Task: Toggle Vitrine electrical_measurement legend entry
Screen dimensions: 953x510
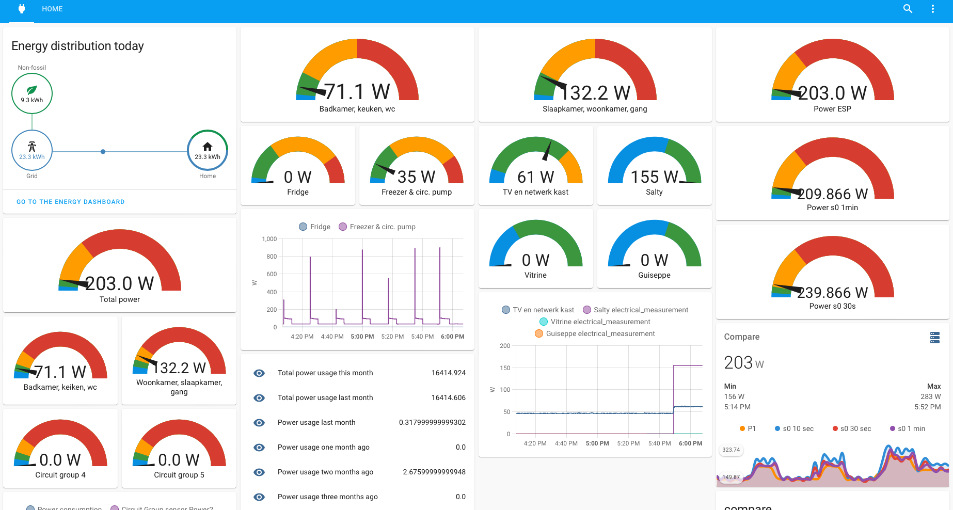Action: click(x=595, y=322)
